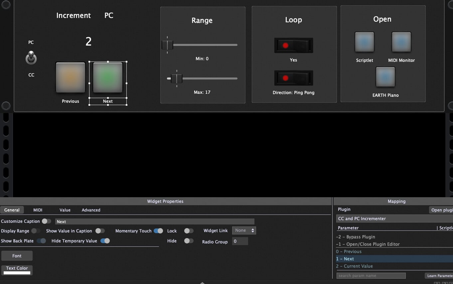The height and width of the screenshot is (284, 453).
Task: Click the Learn Parameter button
Action: pyautogui.click(x=439, y=276)
